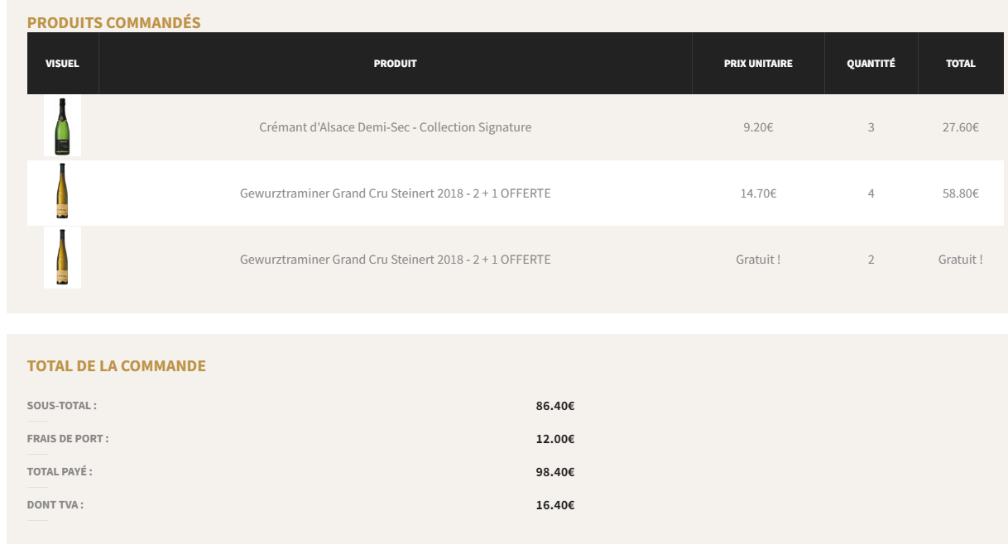Click "Gratuit !" in the unit price column
This screenshot has width=1008, height=544.
[x=758, y=260]
